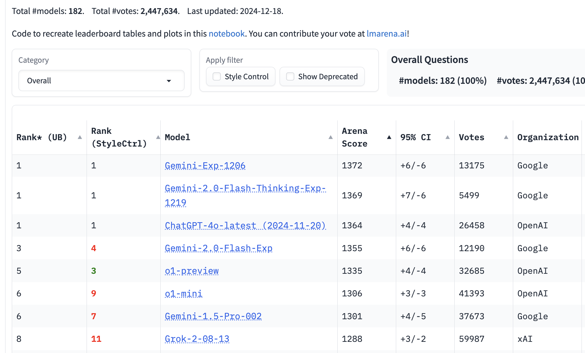Select arena score 1369

[x=352, y=195]
